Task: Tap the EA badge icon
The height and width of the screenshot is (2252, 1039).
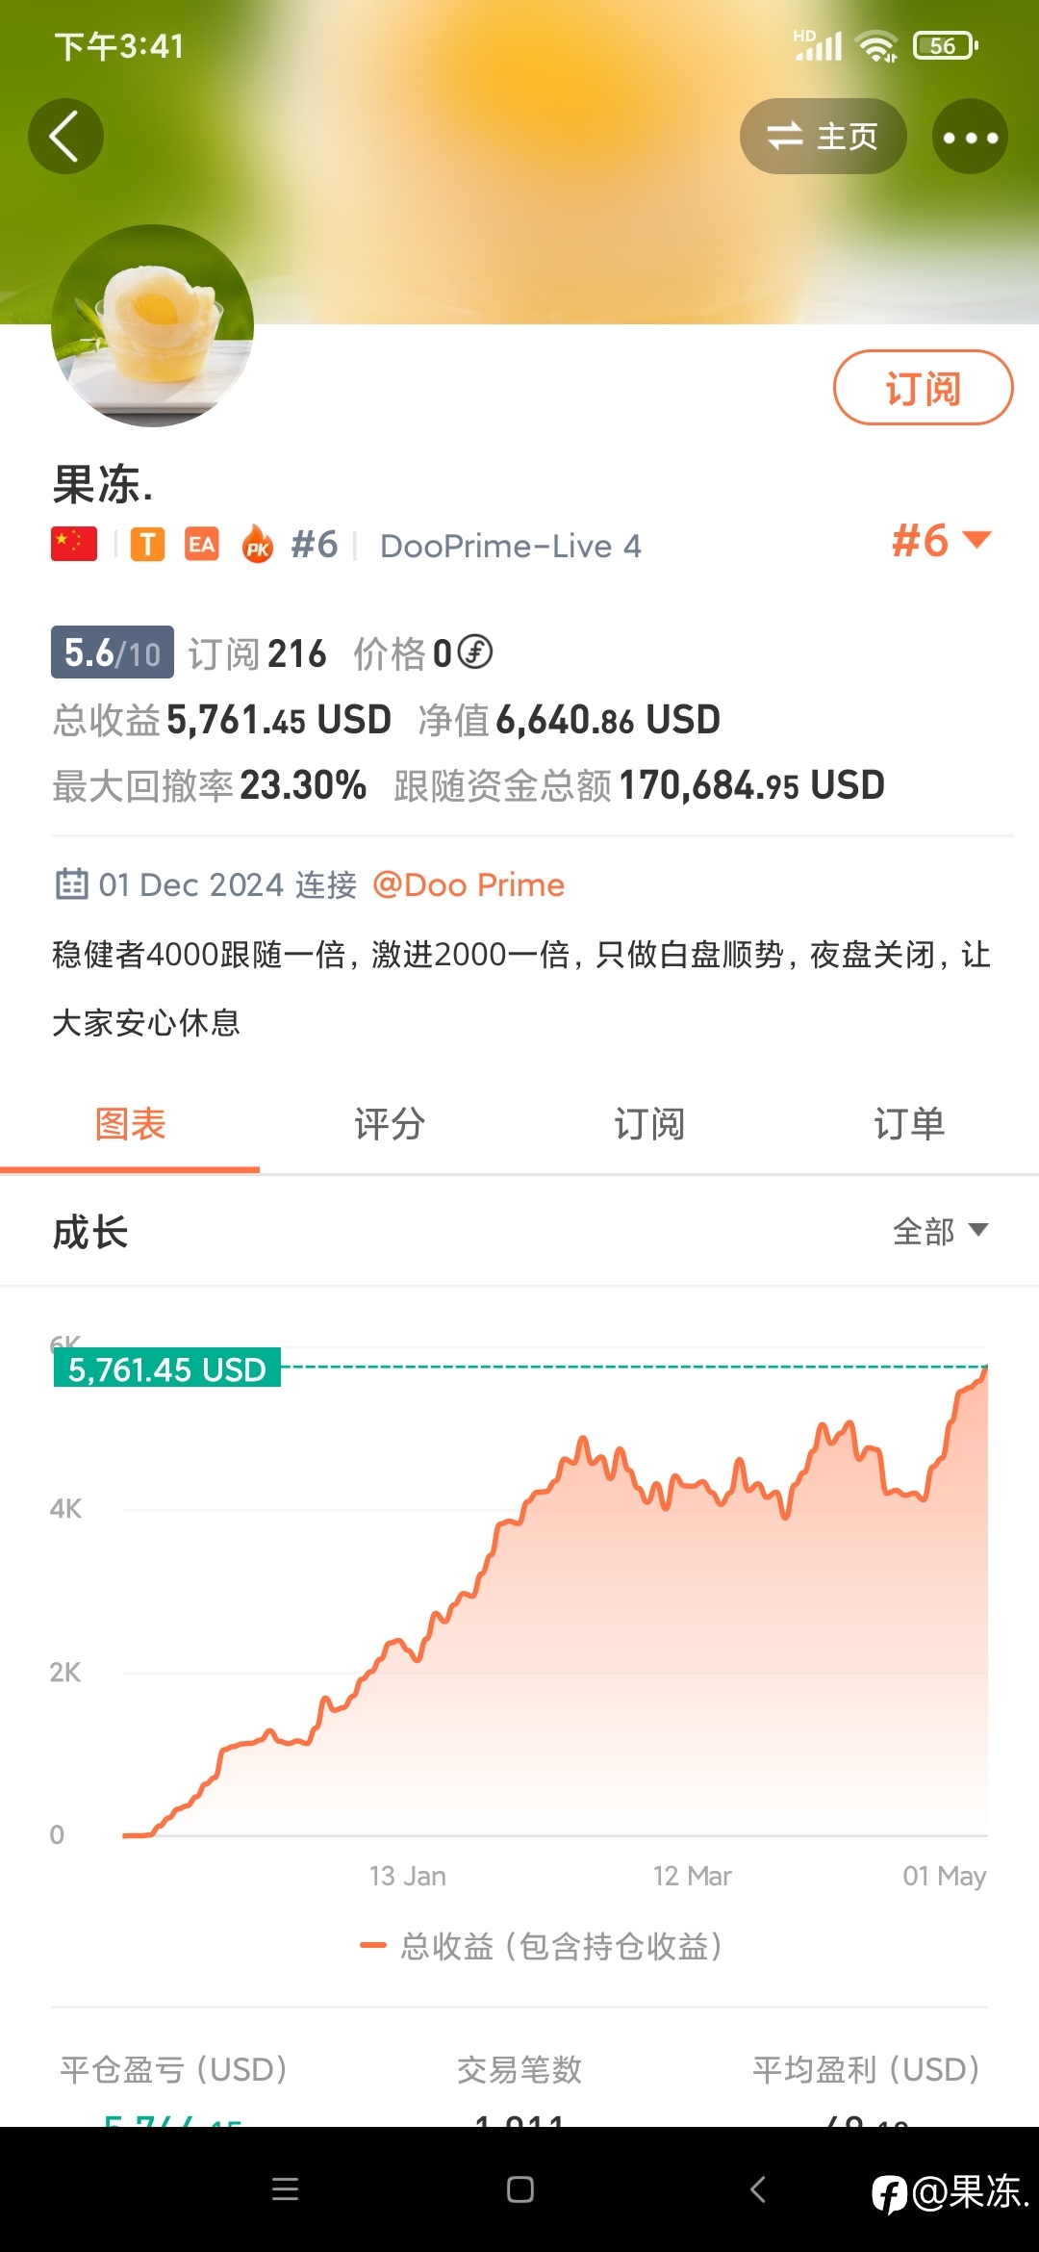Action: 202,545
